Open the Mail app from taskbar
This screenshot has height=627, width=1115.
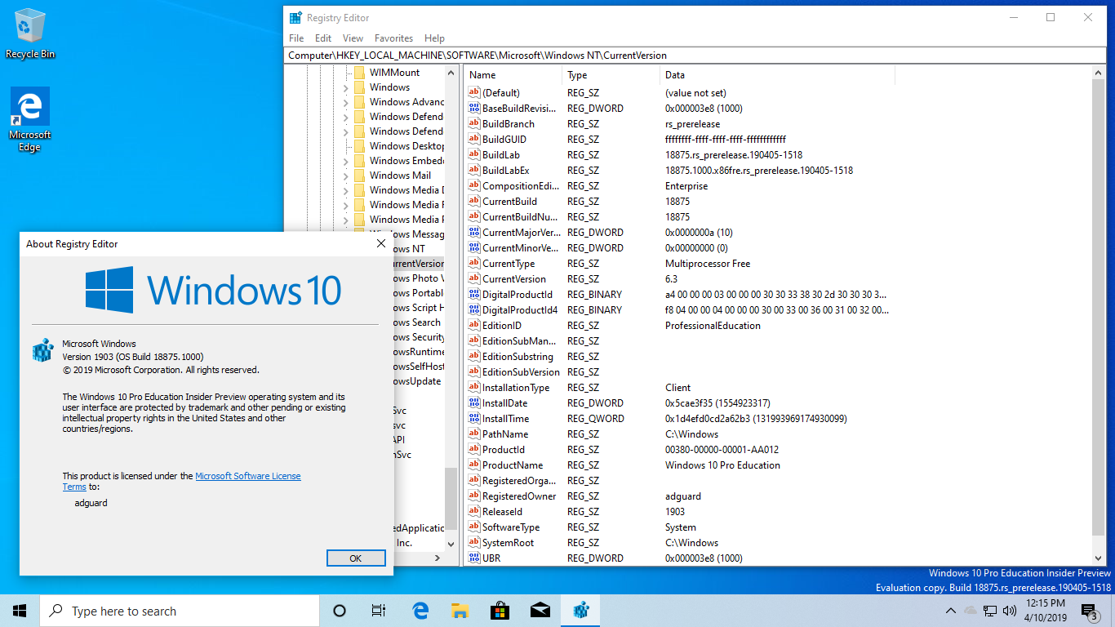540,611
